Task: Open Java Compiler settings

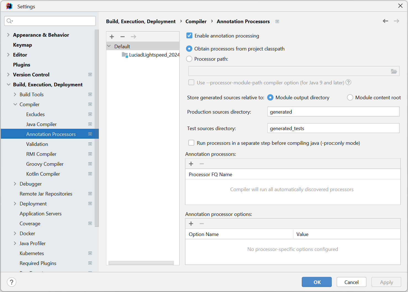Action: [x=41, y=124]
